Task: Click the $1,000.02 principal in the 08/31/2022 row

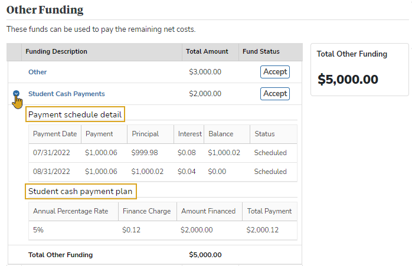Action: point(148,172)
